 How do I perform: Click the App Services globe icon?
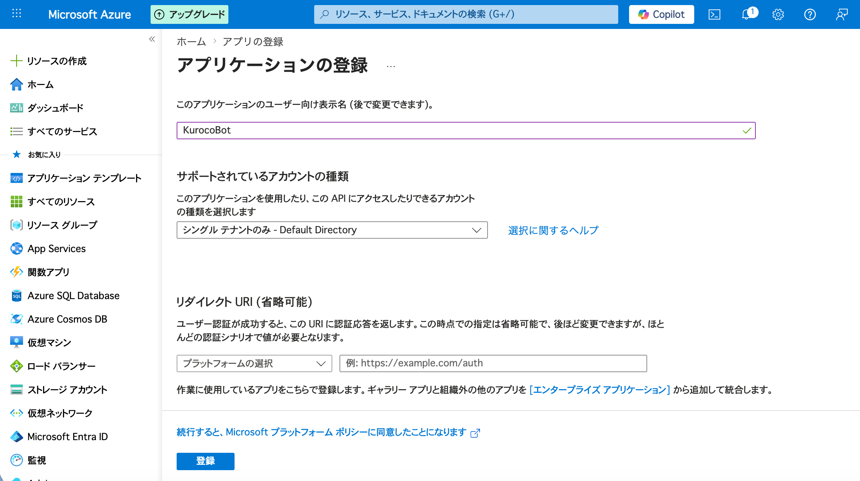pyautogui.click(x=16, y=248)
